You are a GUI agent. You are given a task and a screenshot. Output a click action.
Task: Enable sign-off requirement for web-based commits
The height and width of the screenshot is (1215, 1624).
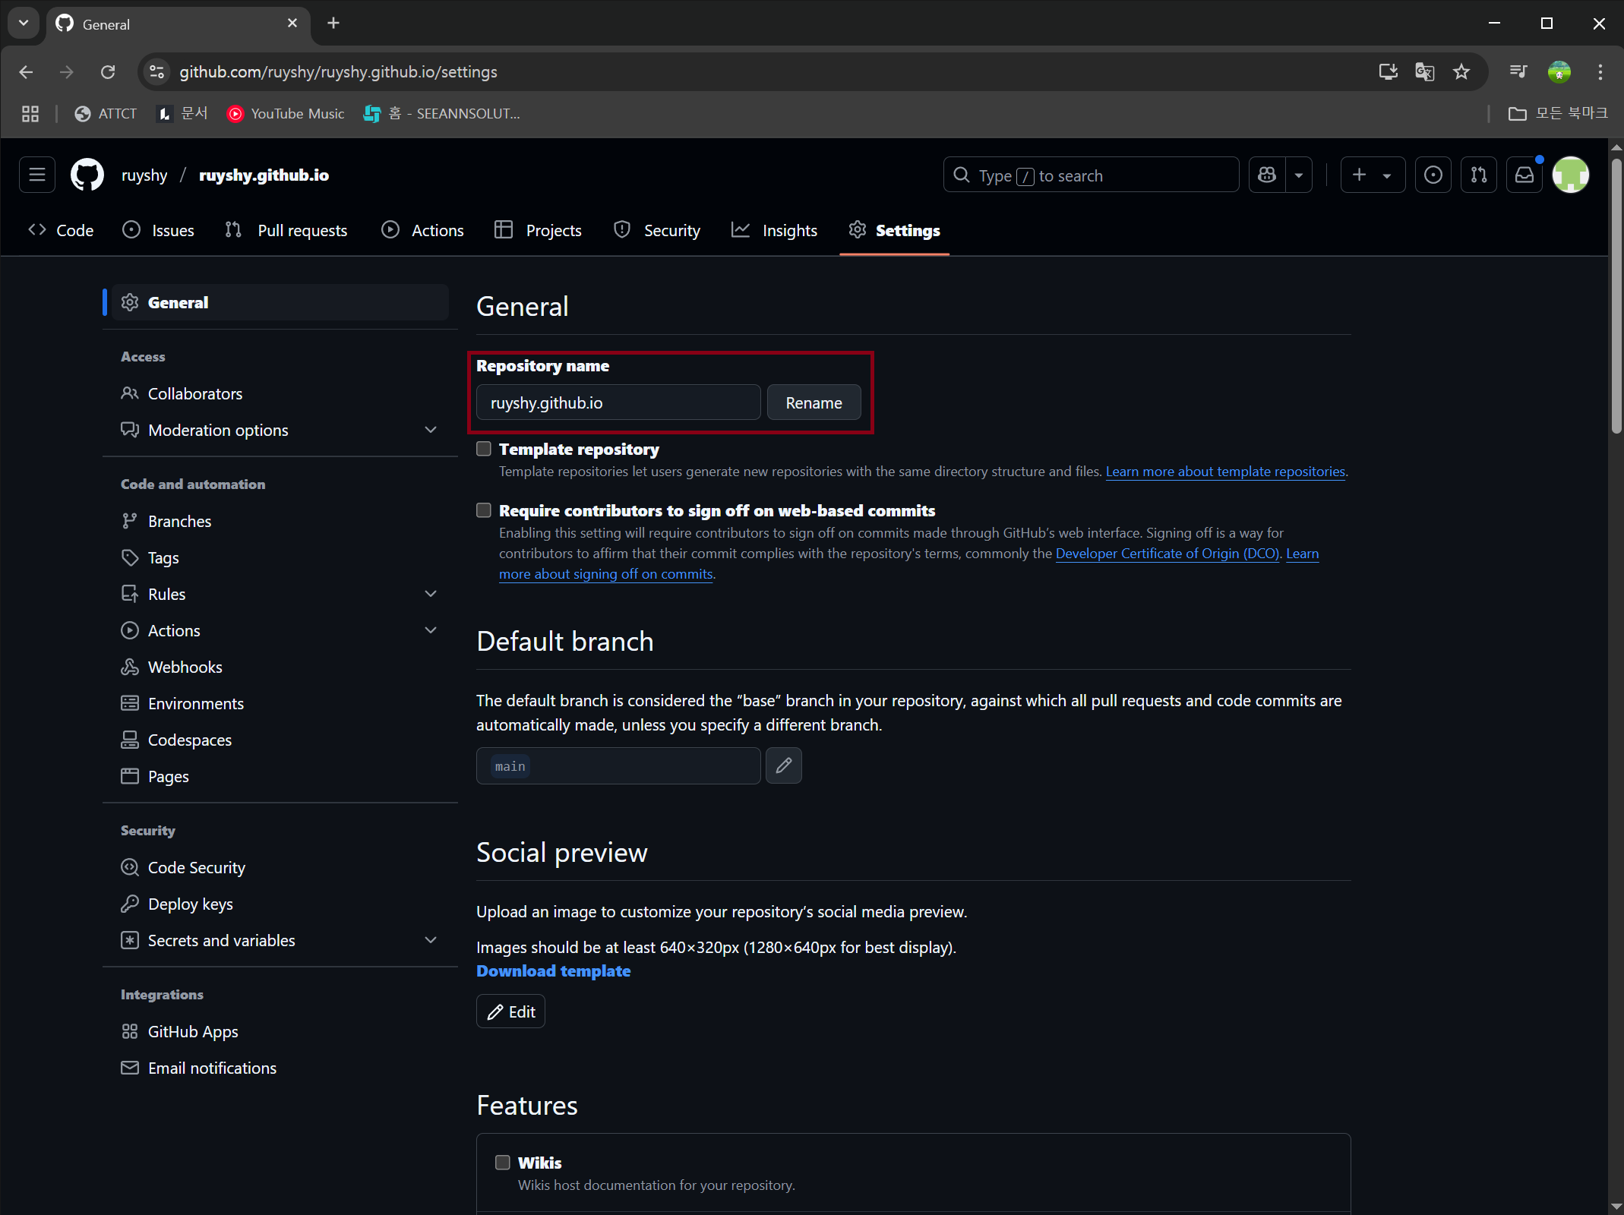[x=483, y=510]
